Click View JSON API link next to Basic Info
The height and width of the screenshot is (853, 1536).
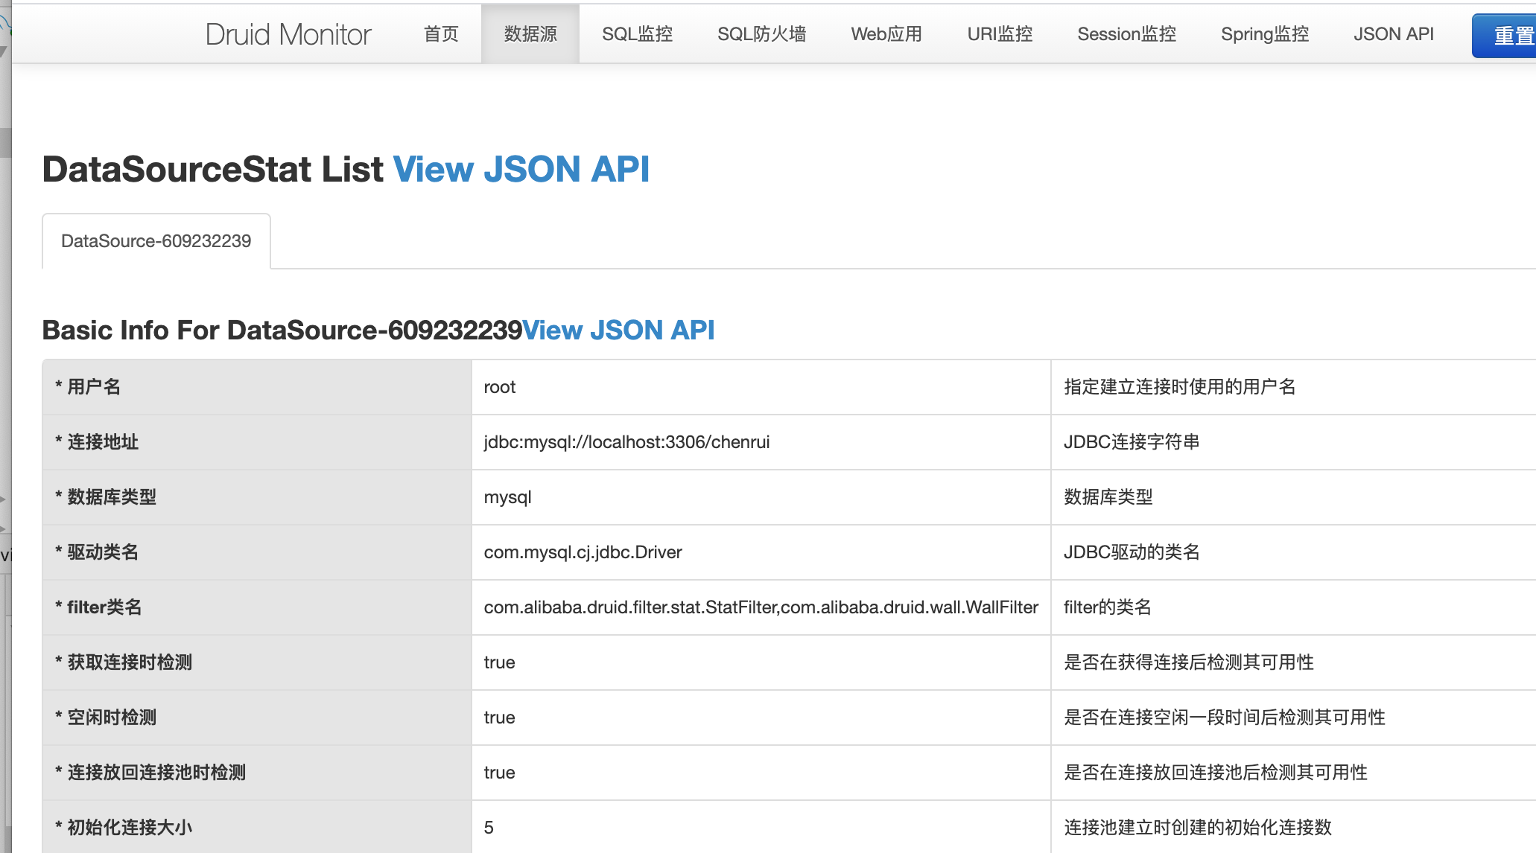click(x=618, y=330)
